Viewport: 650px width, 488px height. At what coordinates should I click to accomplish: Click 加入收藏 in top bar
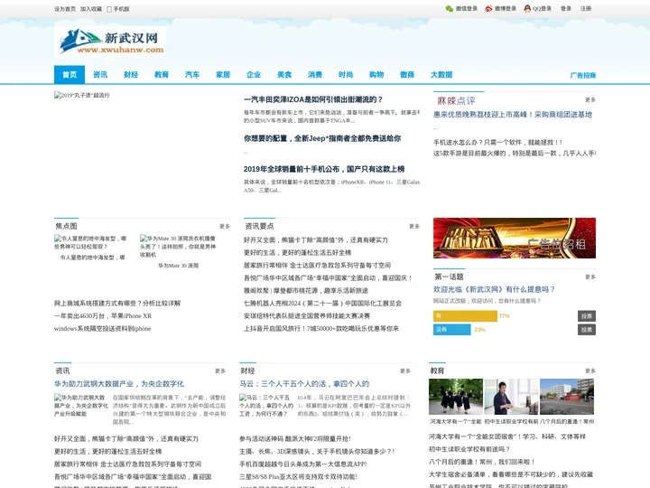click(x=91, y=9)
